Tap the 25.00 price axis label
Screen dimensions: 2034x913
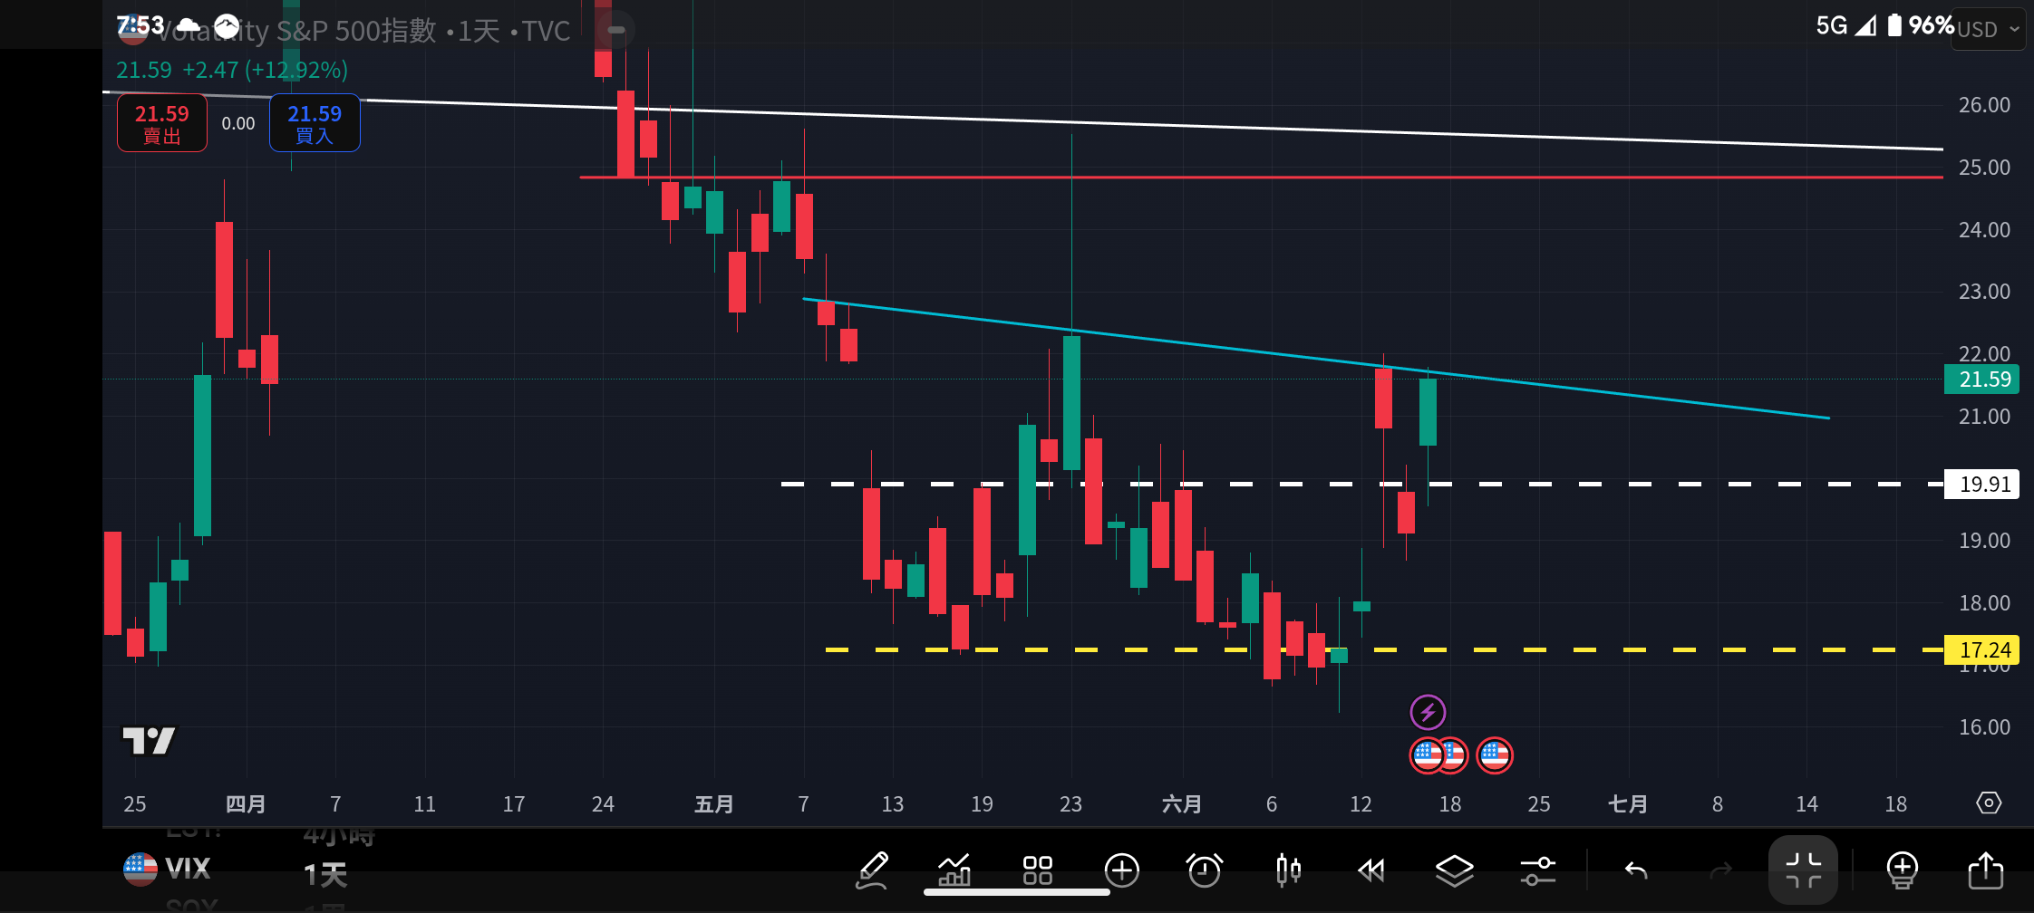coord(1984,168)
